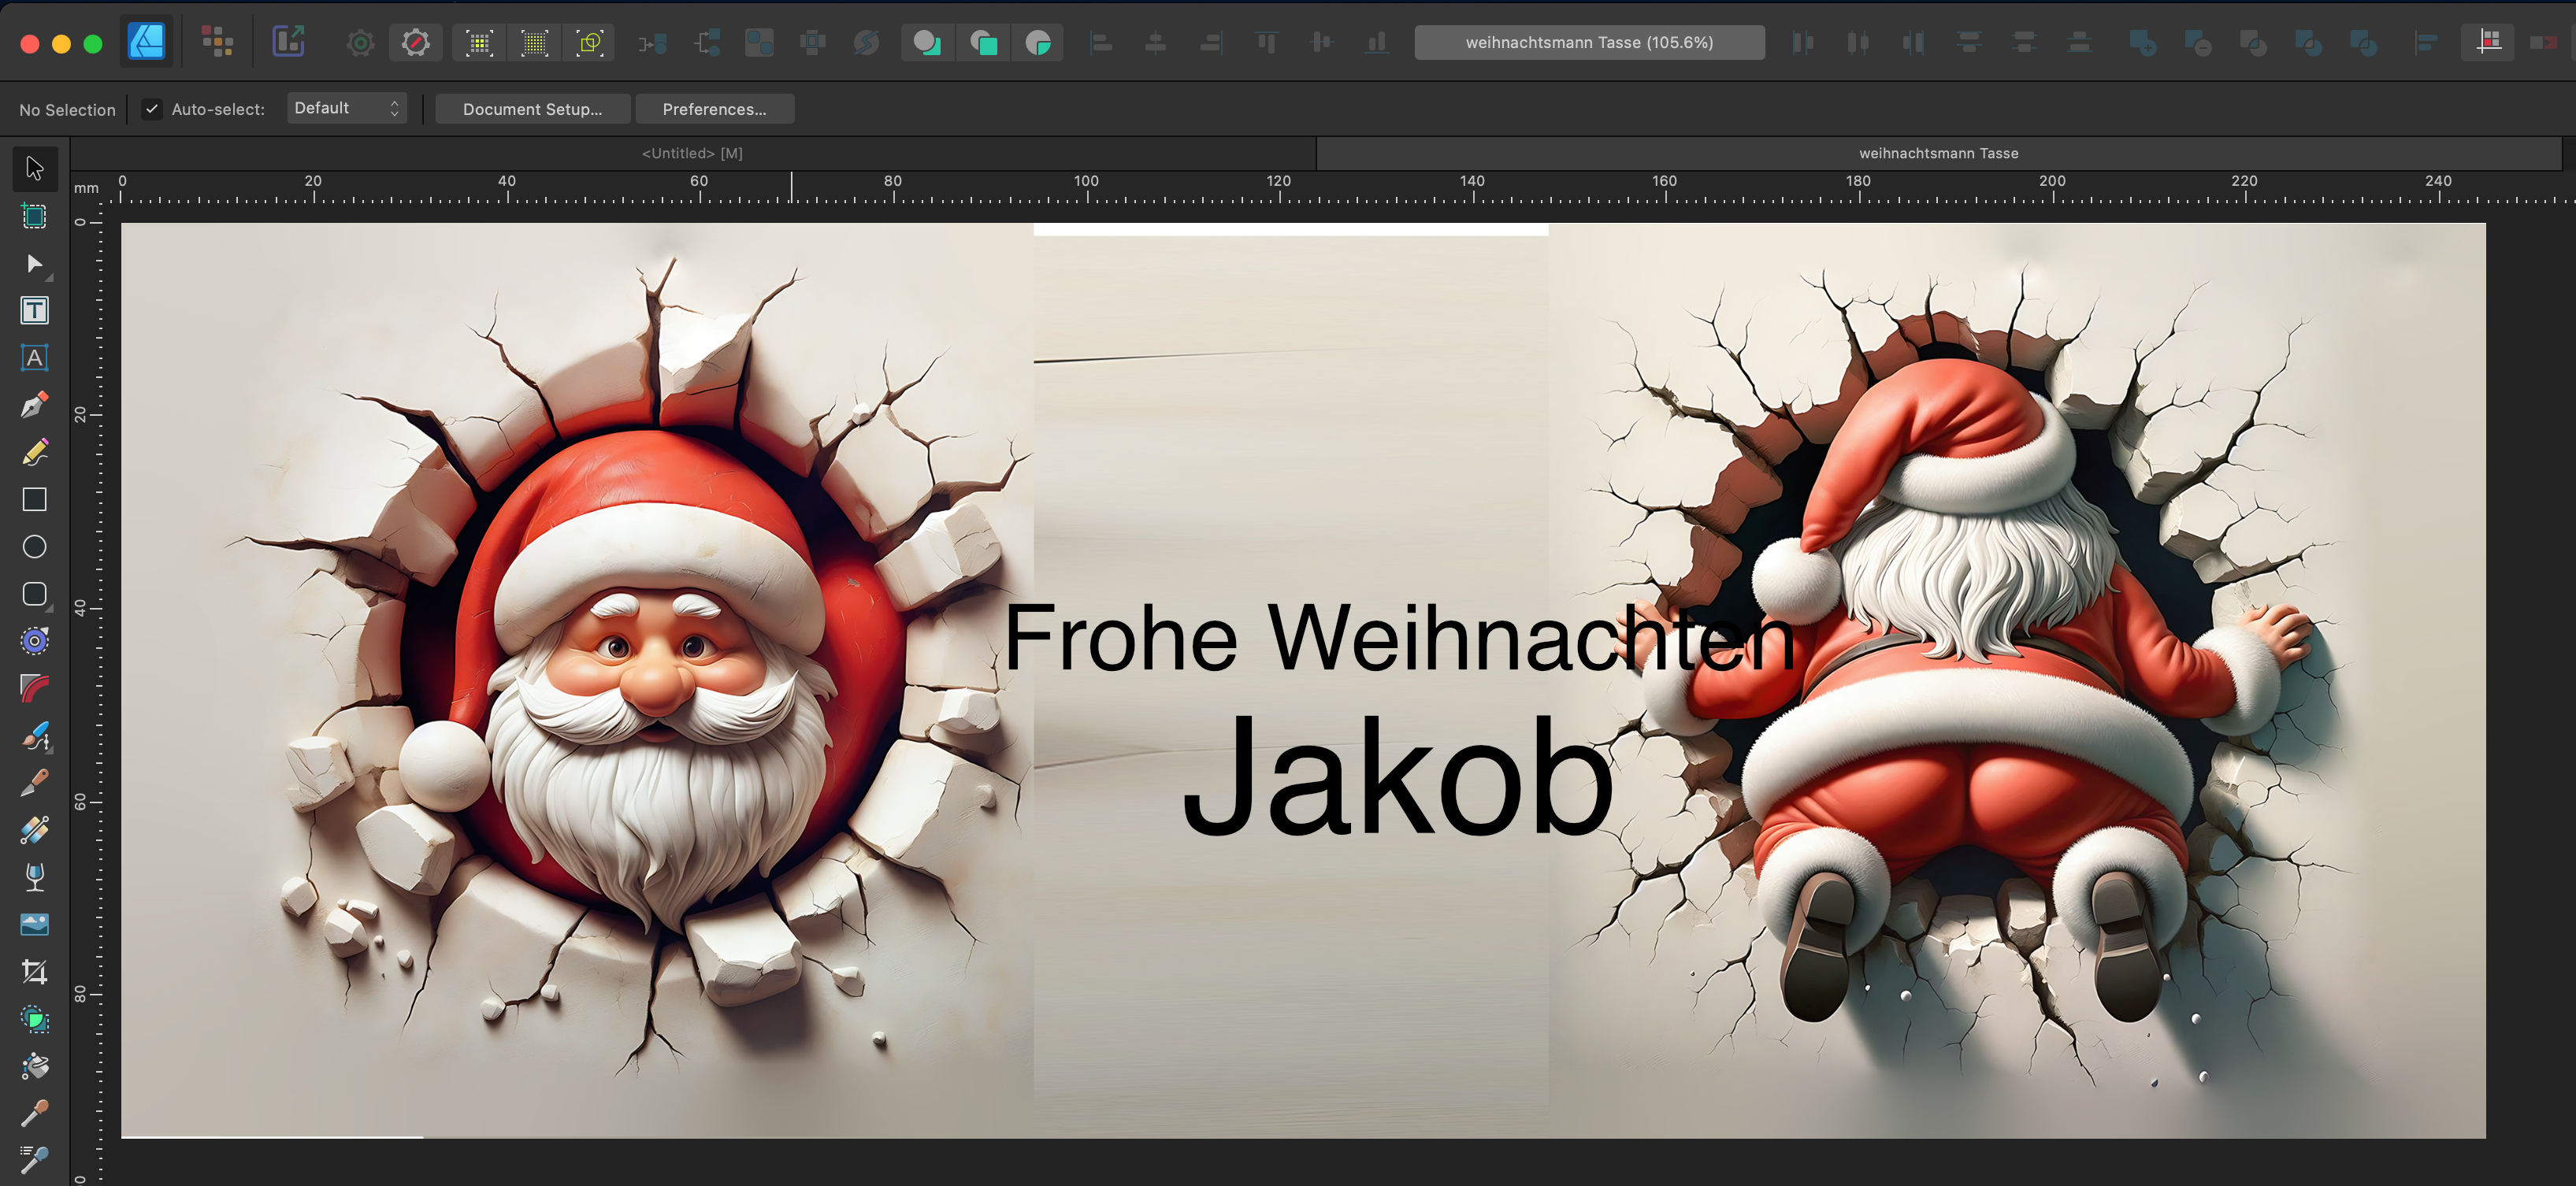This screenshot has width=2576, height=1186.
Task: Open the Auto-select Default dropdown
Action: 347,108
